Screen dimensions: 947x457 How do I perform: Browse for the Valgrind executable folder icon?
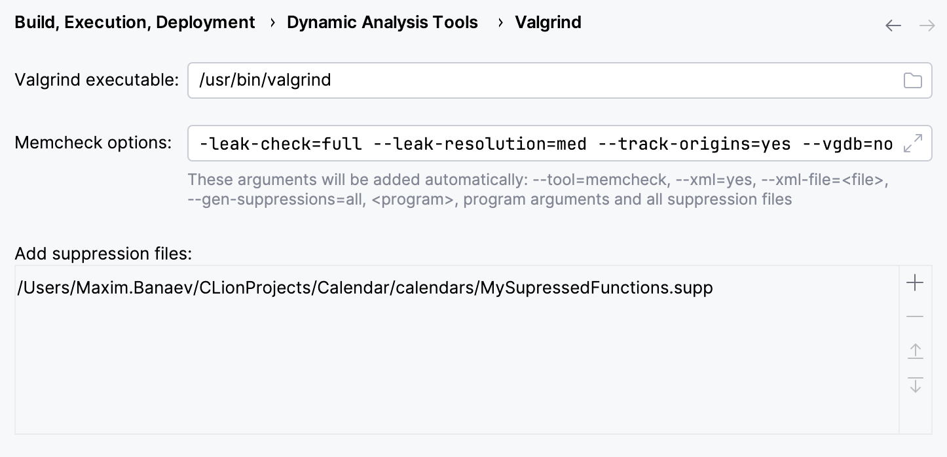click(x=912, y=80)
